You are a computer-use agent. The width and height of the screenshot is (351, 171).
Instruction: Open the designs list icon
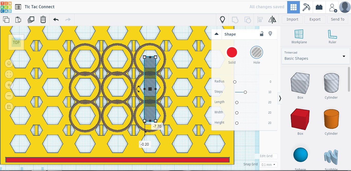click(x=18, y=7)
